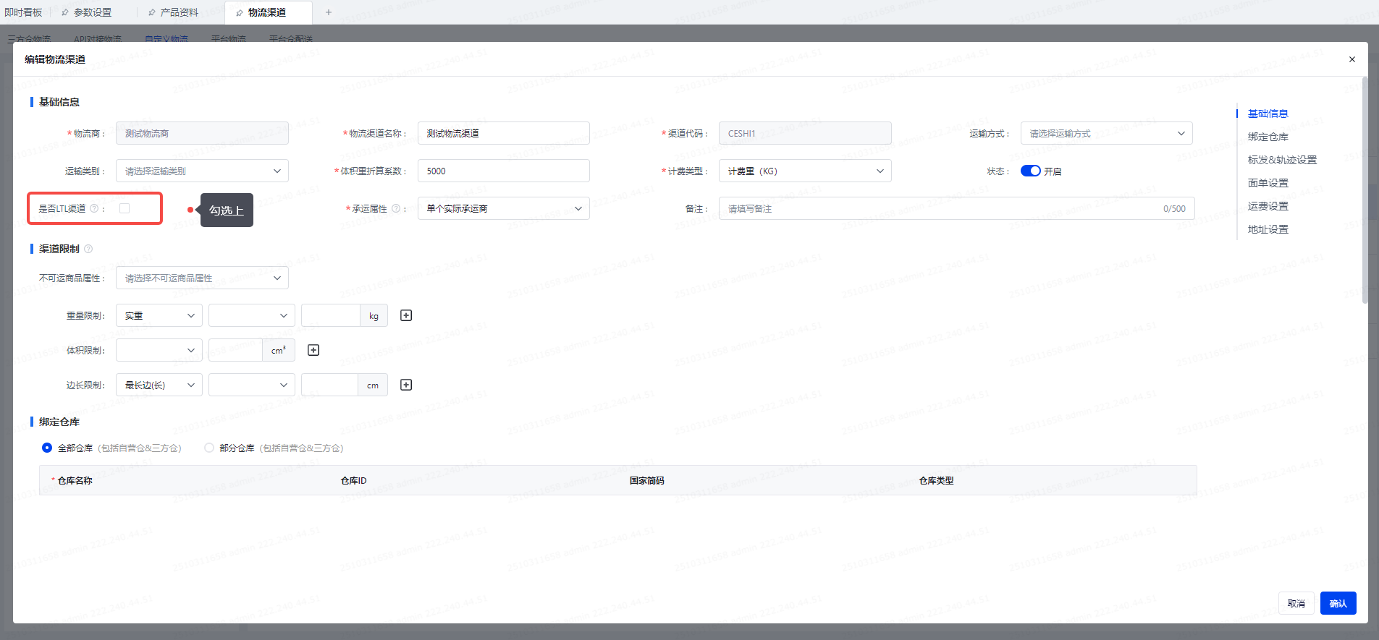Viewport: 1379px width, 640px height.
Task: Open the 体积限制 operator dropdown
Action: point(159,350)
